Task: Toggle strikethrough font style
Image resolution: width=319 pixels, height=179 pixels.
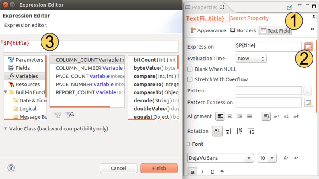Action: coord(222,172)
